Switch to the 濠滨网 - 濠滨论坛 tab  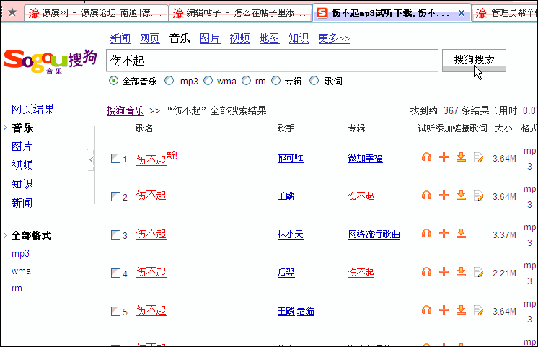(96, 13)
